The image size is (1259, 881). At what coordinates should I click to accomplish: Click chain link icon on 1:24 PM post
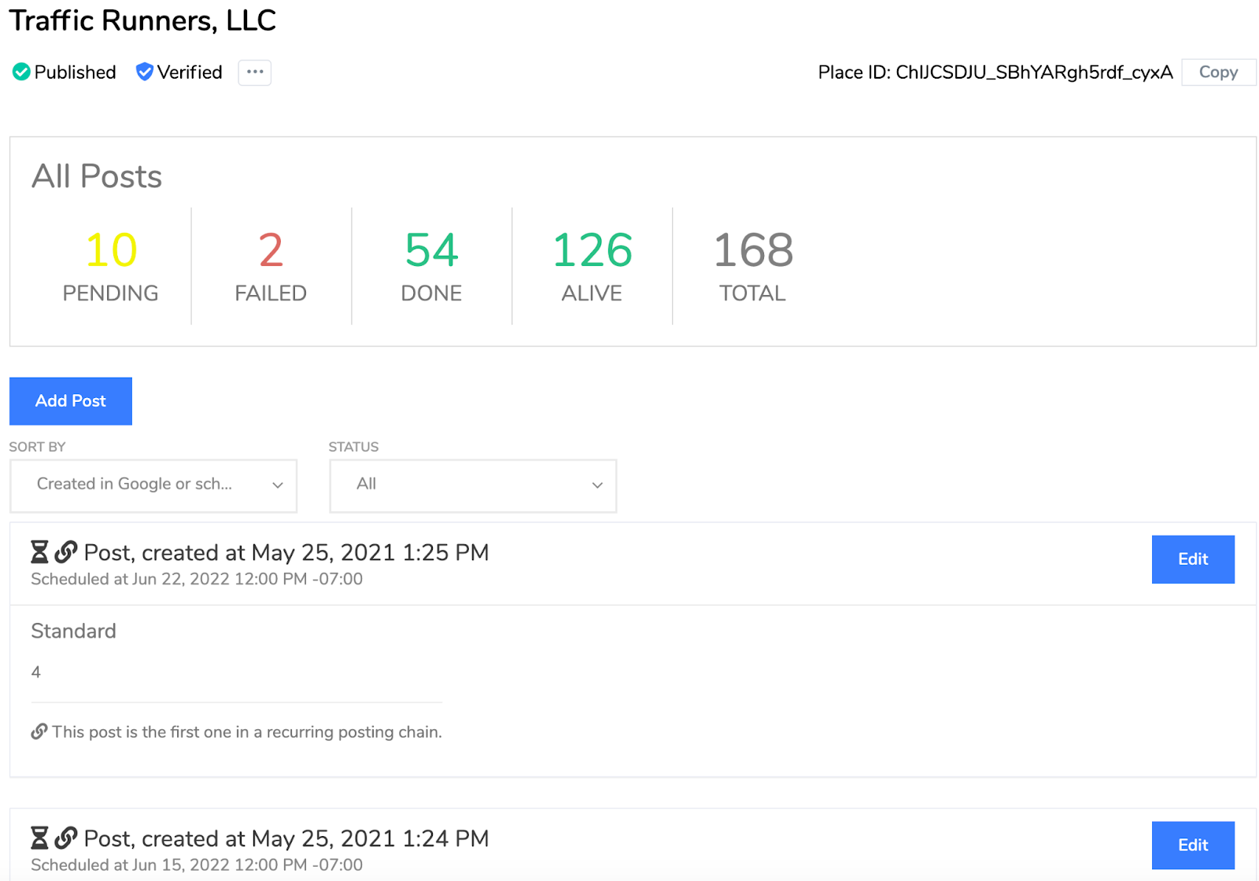[66, 838]
